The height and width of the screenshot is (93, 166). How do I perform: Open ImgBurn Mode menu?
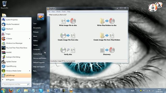click(x=58, y=12)
